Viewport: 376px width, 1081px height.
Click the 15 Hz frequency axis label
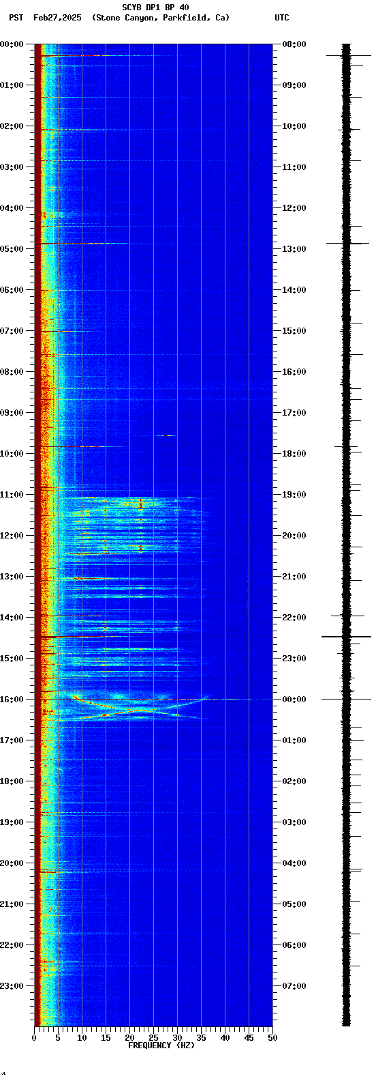tap(106, 1038)
